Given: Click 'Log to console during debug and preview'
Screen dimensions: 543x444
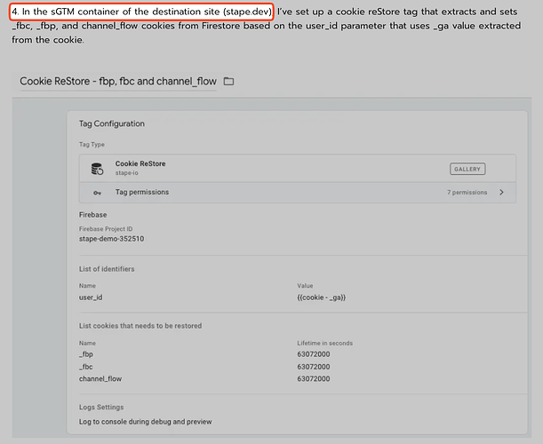Looking at the screenshot, I should [x=146, y=422].
